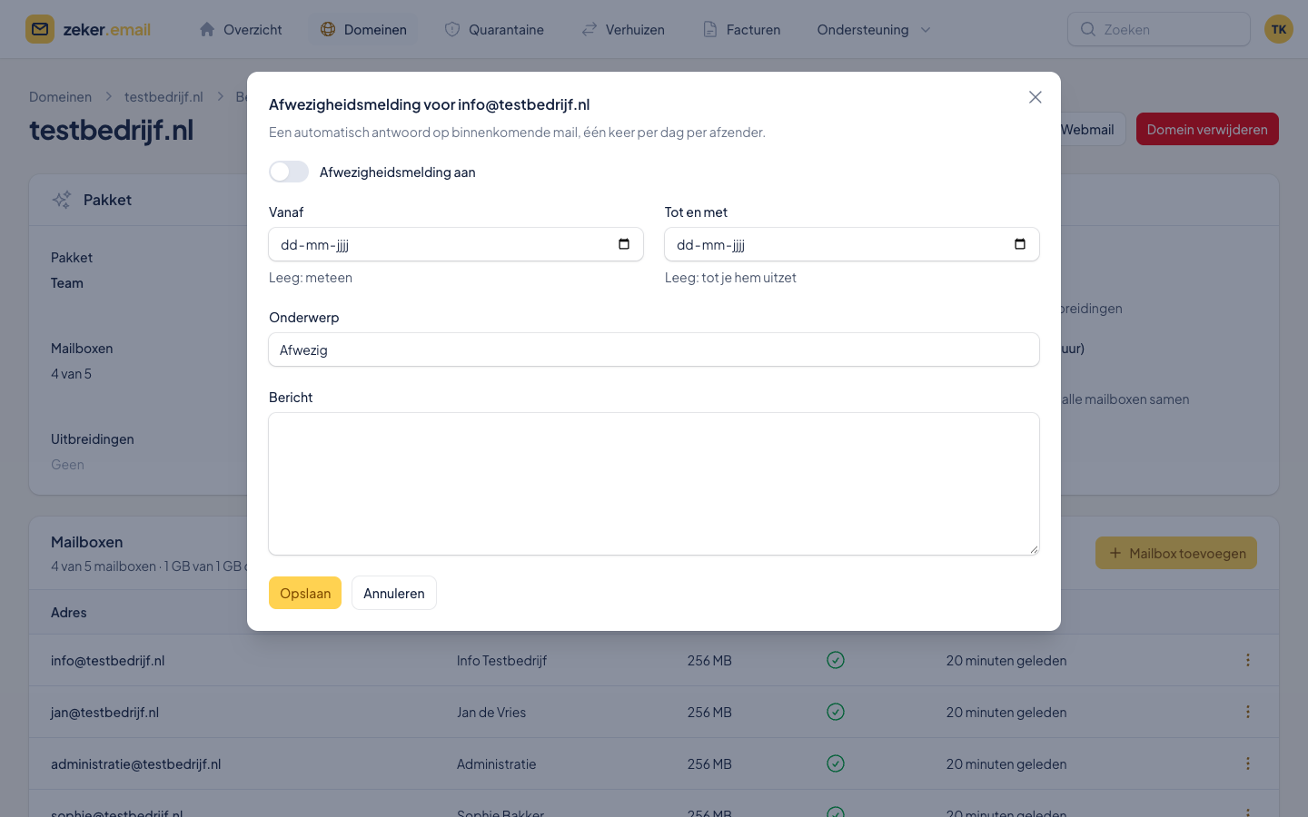This screenshot has height=817, width=1308.
Task: Click the zeker.email envelope logo icon
Action: pos(40,29)
